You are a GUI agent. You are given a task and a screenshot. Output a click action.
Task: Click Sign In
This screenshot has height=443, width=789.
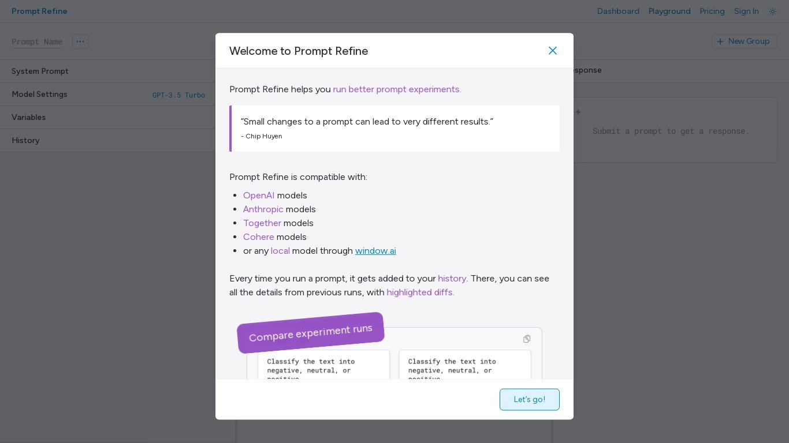746,12
